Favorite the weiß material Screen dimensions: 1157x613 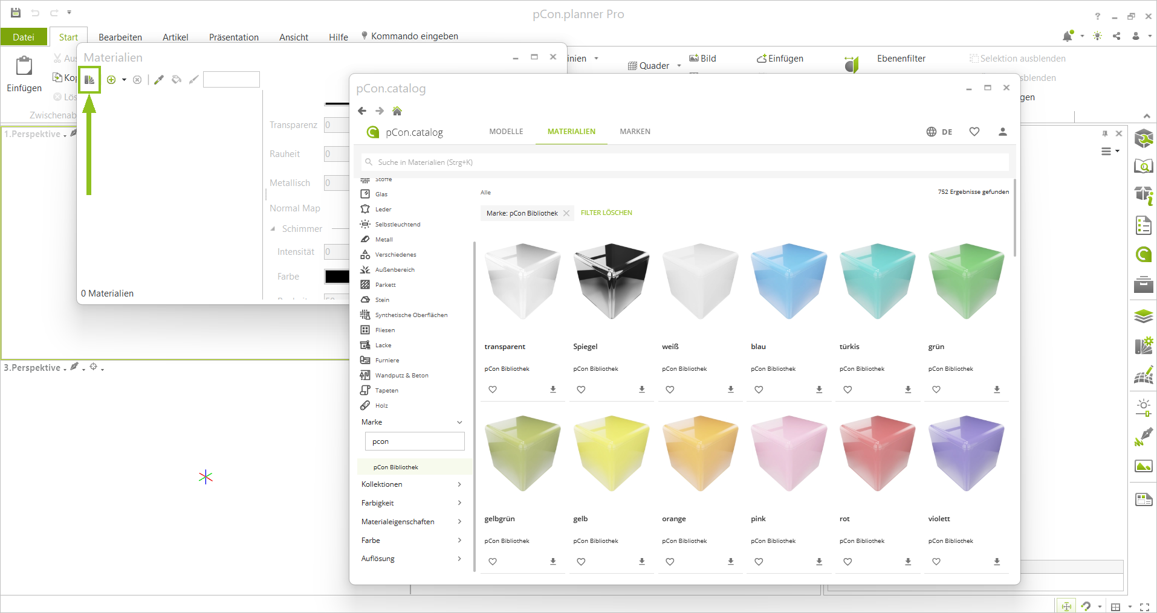click(x=670, y=390)
